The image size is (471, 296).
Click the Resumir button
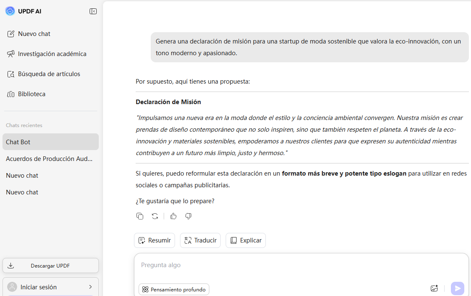[x=154, y=240]
